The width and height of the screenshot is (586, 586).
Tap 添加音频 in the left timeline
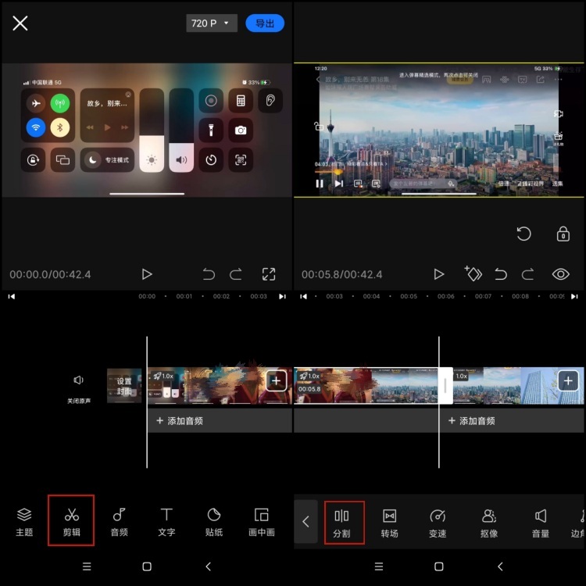(220, 421)
